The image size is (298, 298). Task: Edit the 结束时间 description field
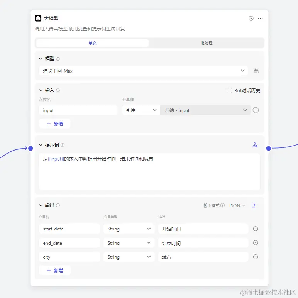(x=203, y=243)
